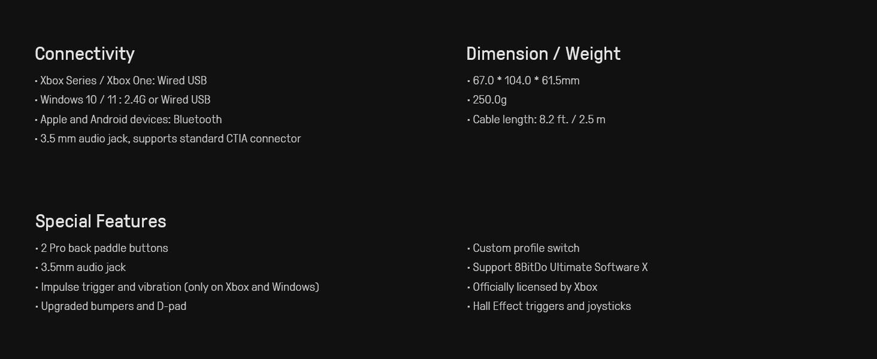The width and height of the screenshot is (877, 359).
Task: Click the '2 Pro back paddle buttons' feature
Action: [104, 248]
